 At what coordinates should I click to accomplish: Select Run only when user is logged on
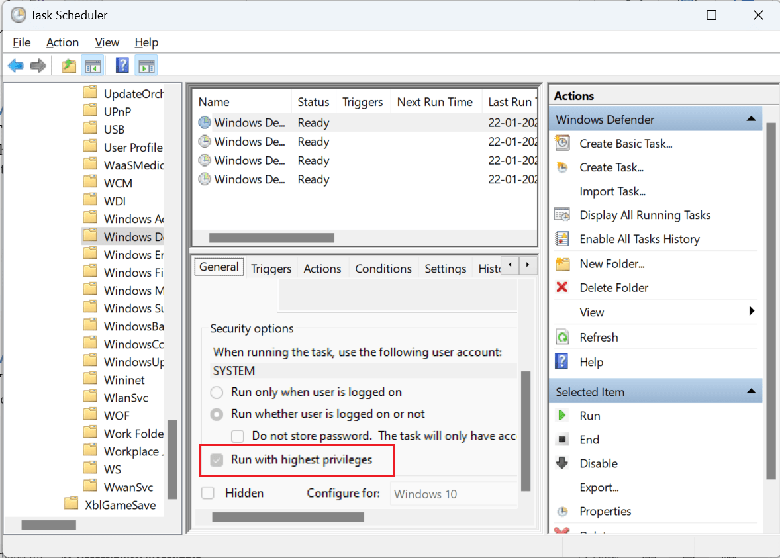point(217,392)
